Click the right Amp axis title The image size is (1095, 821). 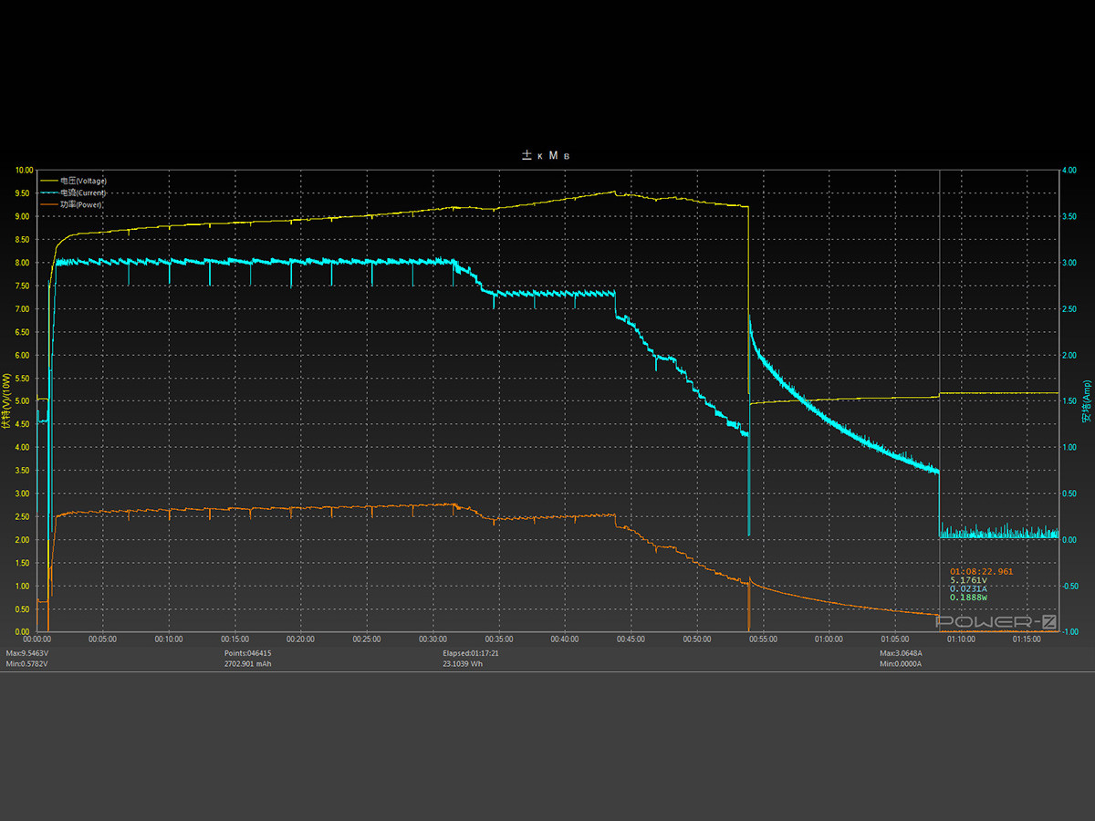[x=1086, y=401]
